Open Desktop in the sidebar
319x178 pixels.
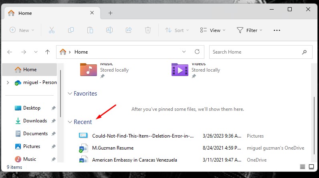32,108
